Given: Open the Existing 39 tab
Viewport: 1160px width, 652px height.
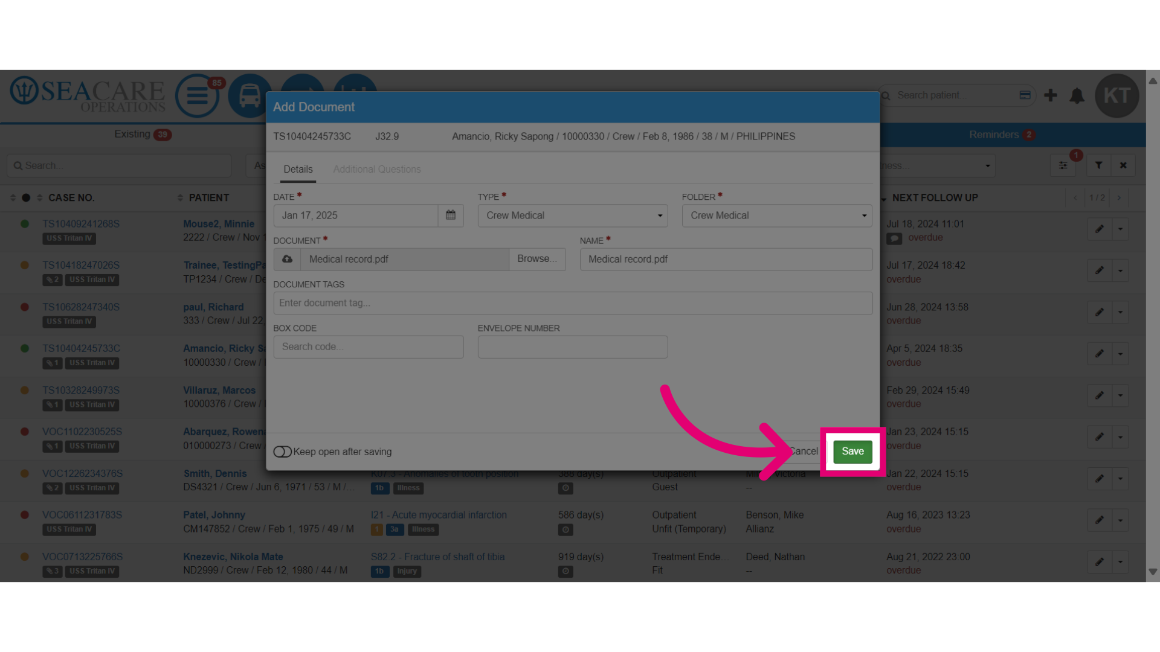Looking at the screenshot, I should [x=143, y=135].
